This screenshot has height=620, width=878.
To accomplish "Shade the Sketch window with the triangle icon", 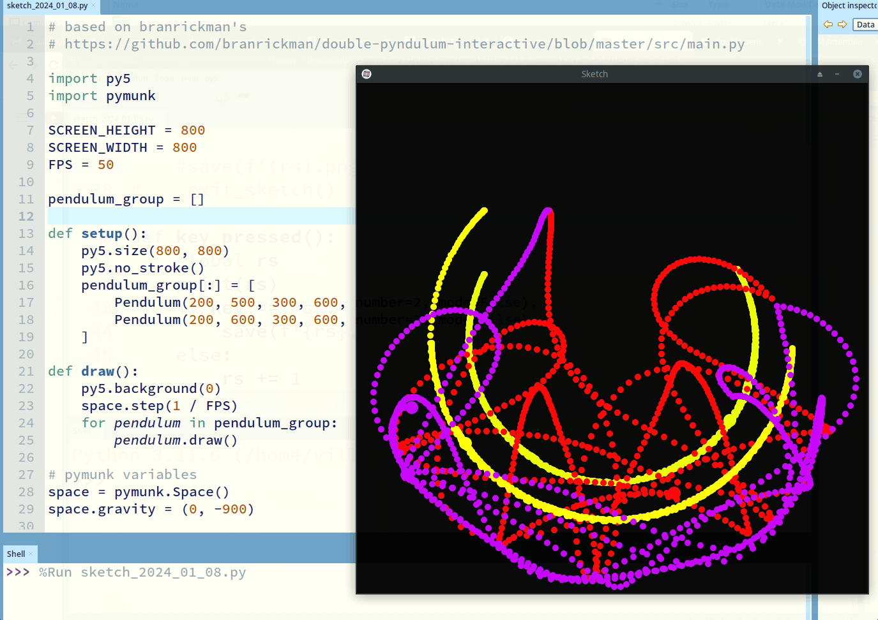I will click(820, 74).
